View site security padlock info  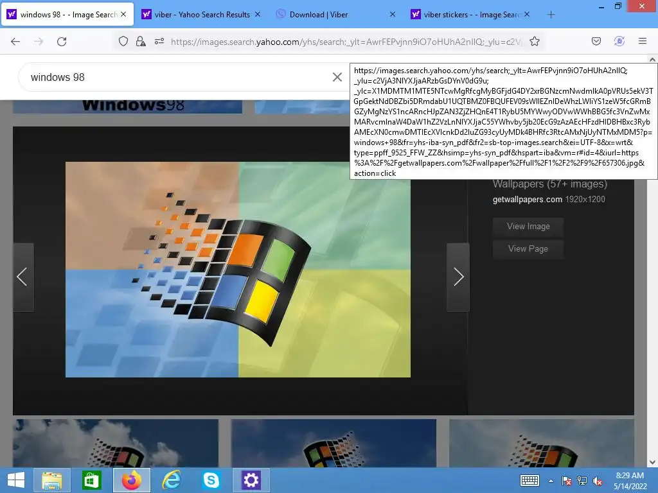[141, 41]
